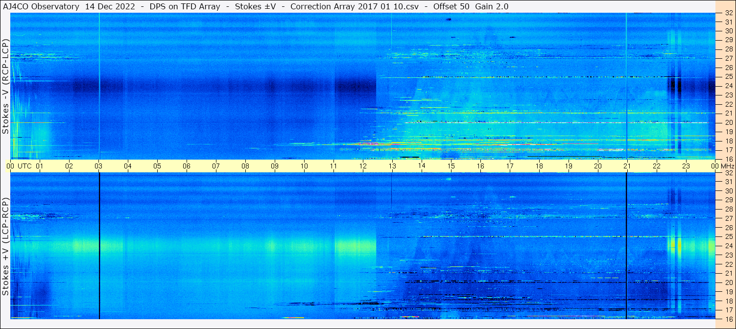The height and width of the screenshot is (329, 736).
Task: Click the black vertical line at 21 UTC, Stokes +V
Action: point(626,246)
